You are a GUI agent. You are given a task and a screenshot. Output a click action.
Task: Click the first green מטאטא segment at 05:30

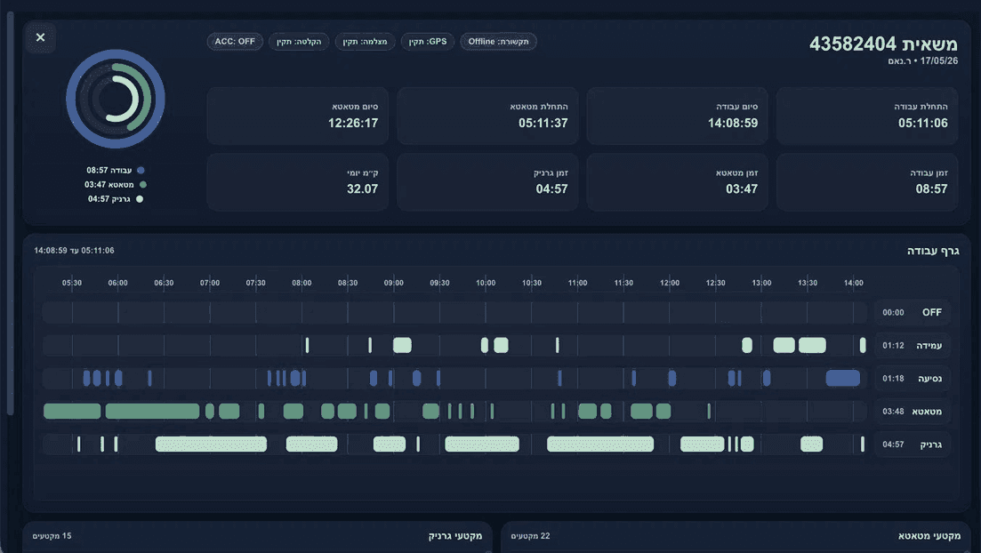pyautogui.click(x=72, y=411)
